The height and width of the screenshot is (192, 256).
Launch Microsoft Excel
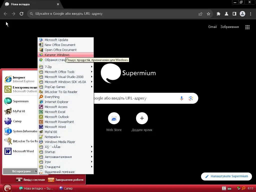pyautogui.click(x=66, y=112)
